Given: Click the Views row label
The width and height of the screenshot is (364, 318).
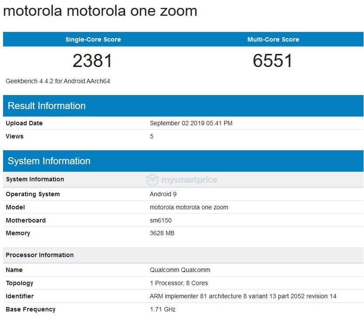Looking at the screenshot, I should click(x=14, y=136).
